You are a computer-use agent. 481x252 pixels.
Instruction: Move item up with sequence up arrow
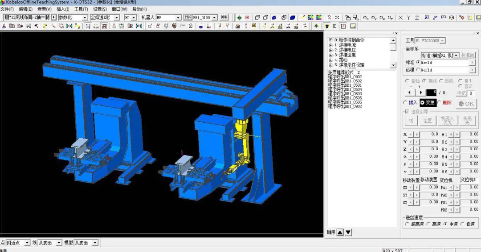[x=340, y=232]
